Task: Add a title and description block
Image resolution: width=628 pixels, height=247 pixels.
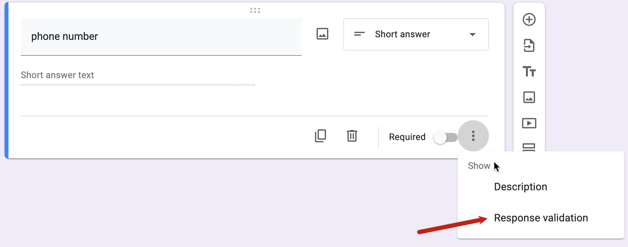Action: click(530, 72)
